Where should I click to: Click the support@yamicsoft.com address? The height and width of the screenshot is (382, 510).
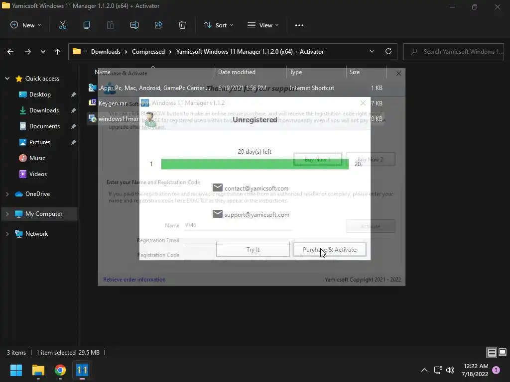point(256,215)
